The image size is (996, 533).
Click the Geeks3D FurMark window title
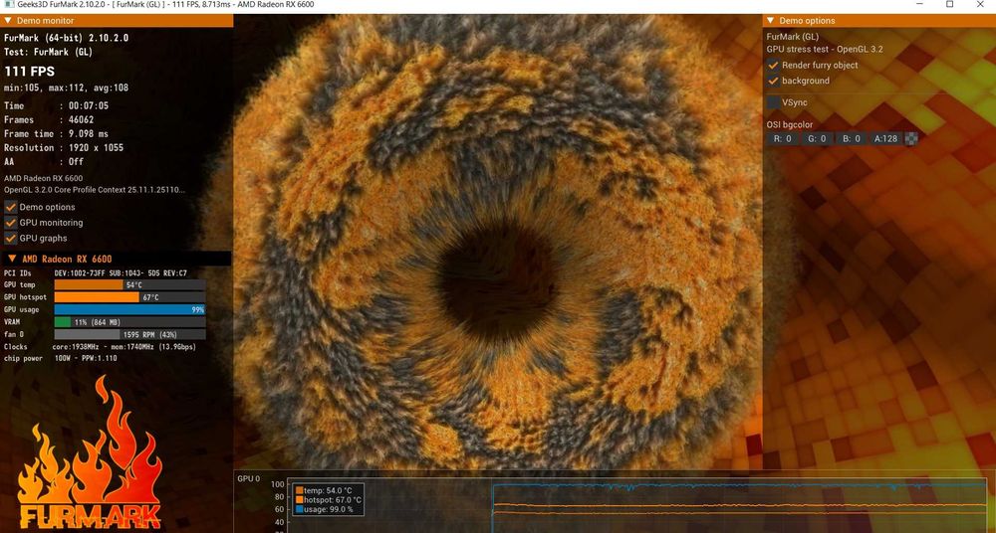[x=164, y=4]
